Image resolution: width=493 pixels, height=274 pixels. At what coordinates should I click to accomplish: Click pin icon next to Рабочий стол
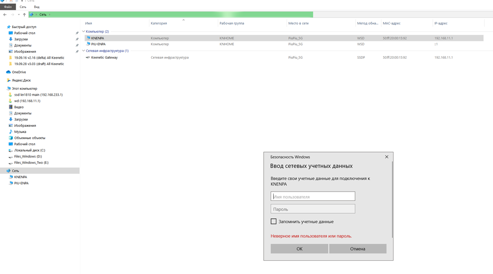(x=77, y=33)
